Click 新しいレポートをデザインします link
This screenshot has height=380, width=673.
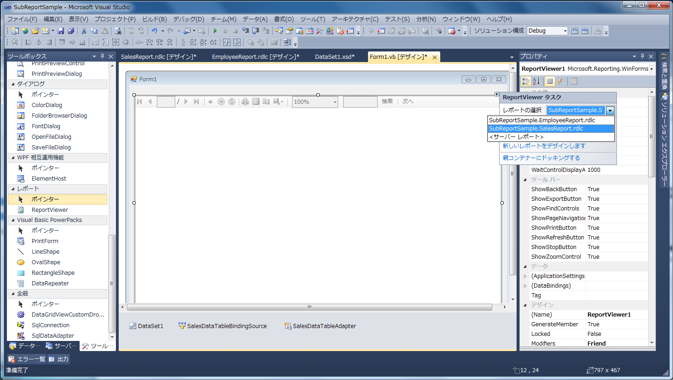[544, 146]
